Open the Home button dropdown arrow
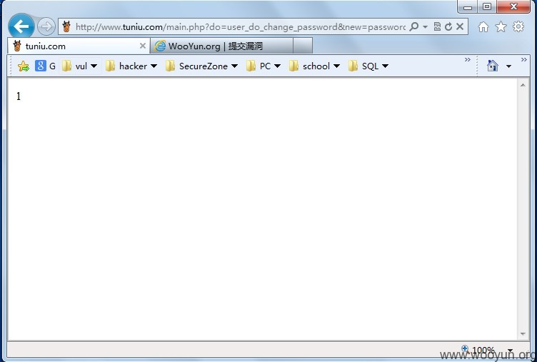This screenshot has height=362, width=537. pyautogui.click(x=508, y=66)
